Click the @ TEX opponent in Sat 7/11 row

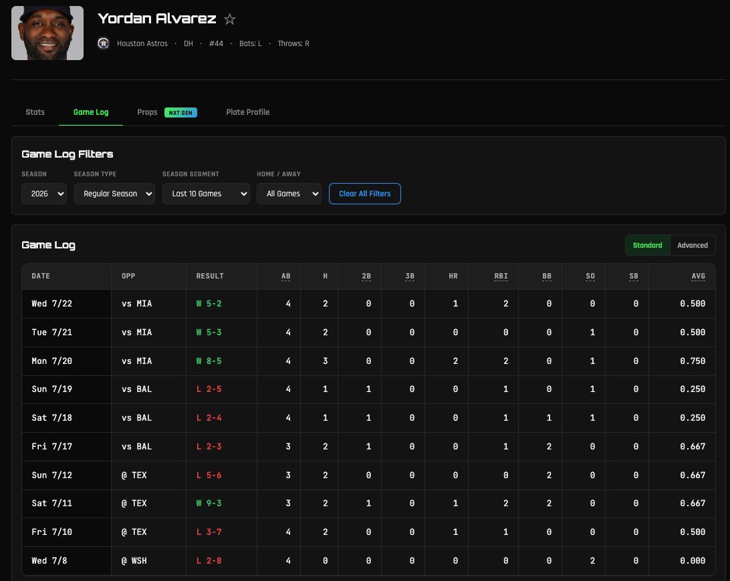click(134, 504)
